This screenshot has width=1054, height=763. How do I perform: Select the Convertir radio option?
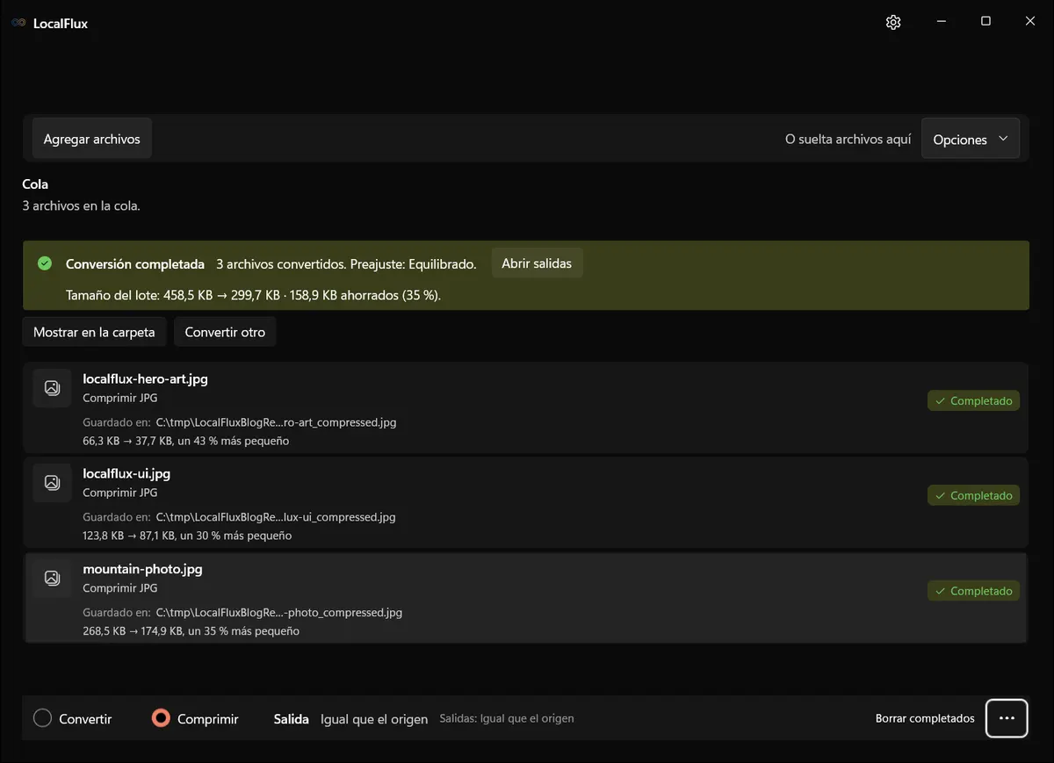coord(73,718)
